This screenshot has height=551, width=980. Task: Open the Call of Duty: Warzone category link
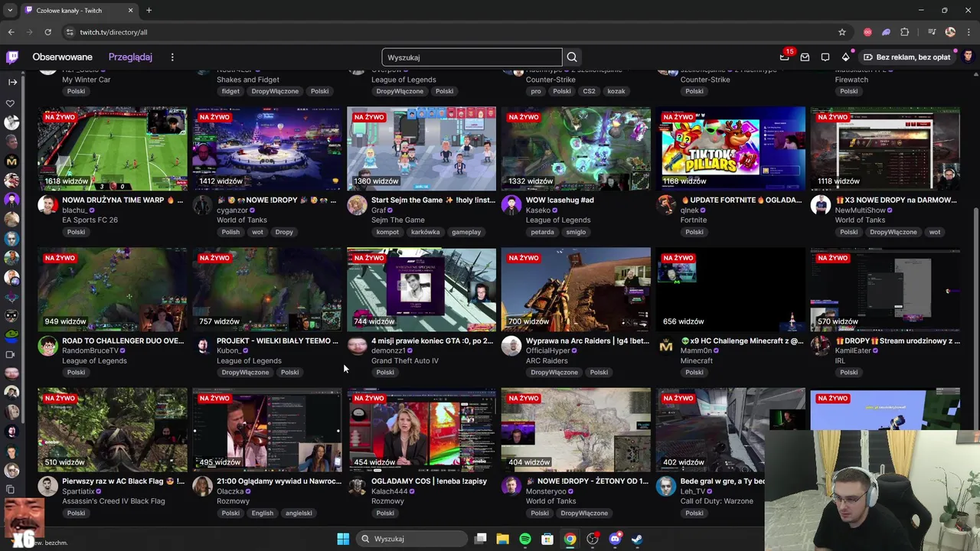[x=717, y=501]
